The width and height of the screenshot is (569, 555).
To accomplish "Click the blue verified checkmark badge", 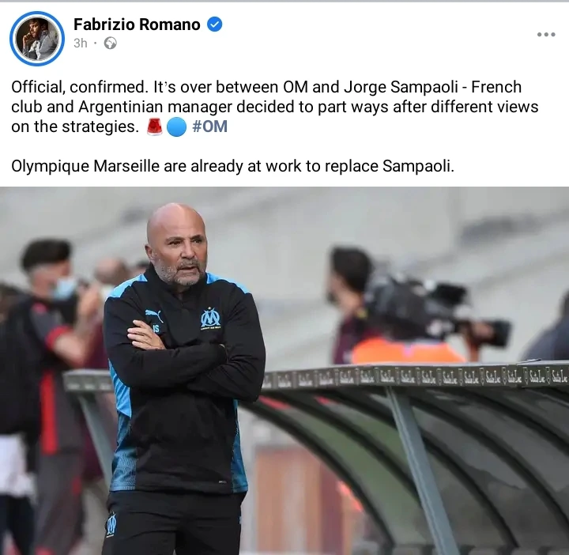I will point(214,25).
